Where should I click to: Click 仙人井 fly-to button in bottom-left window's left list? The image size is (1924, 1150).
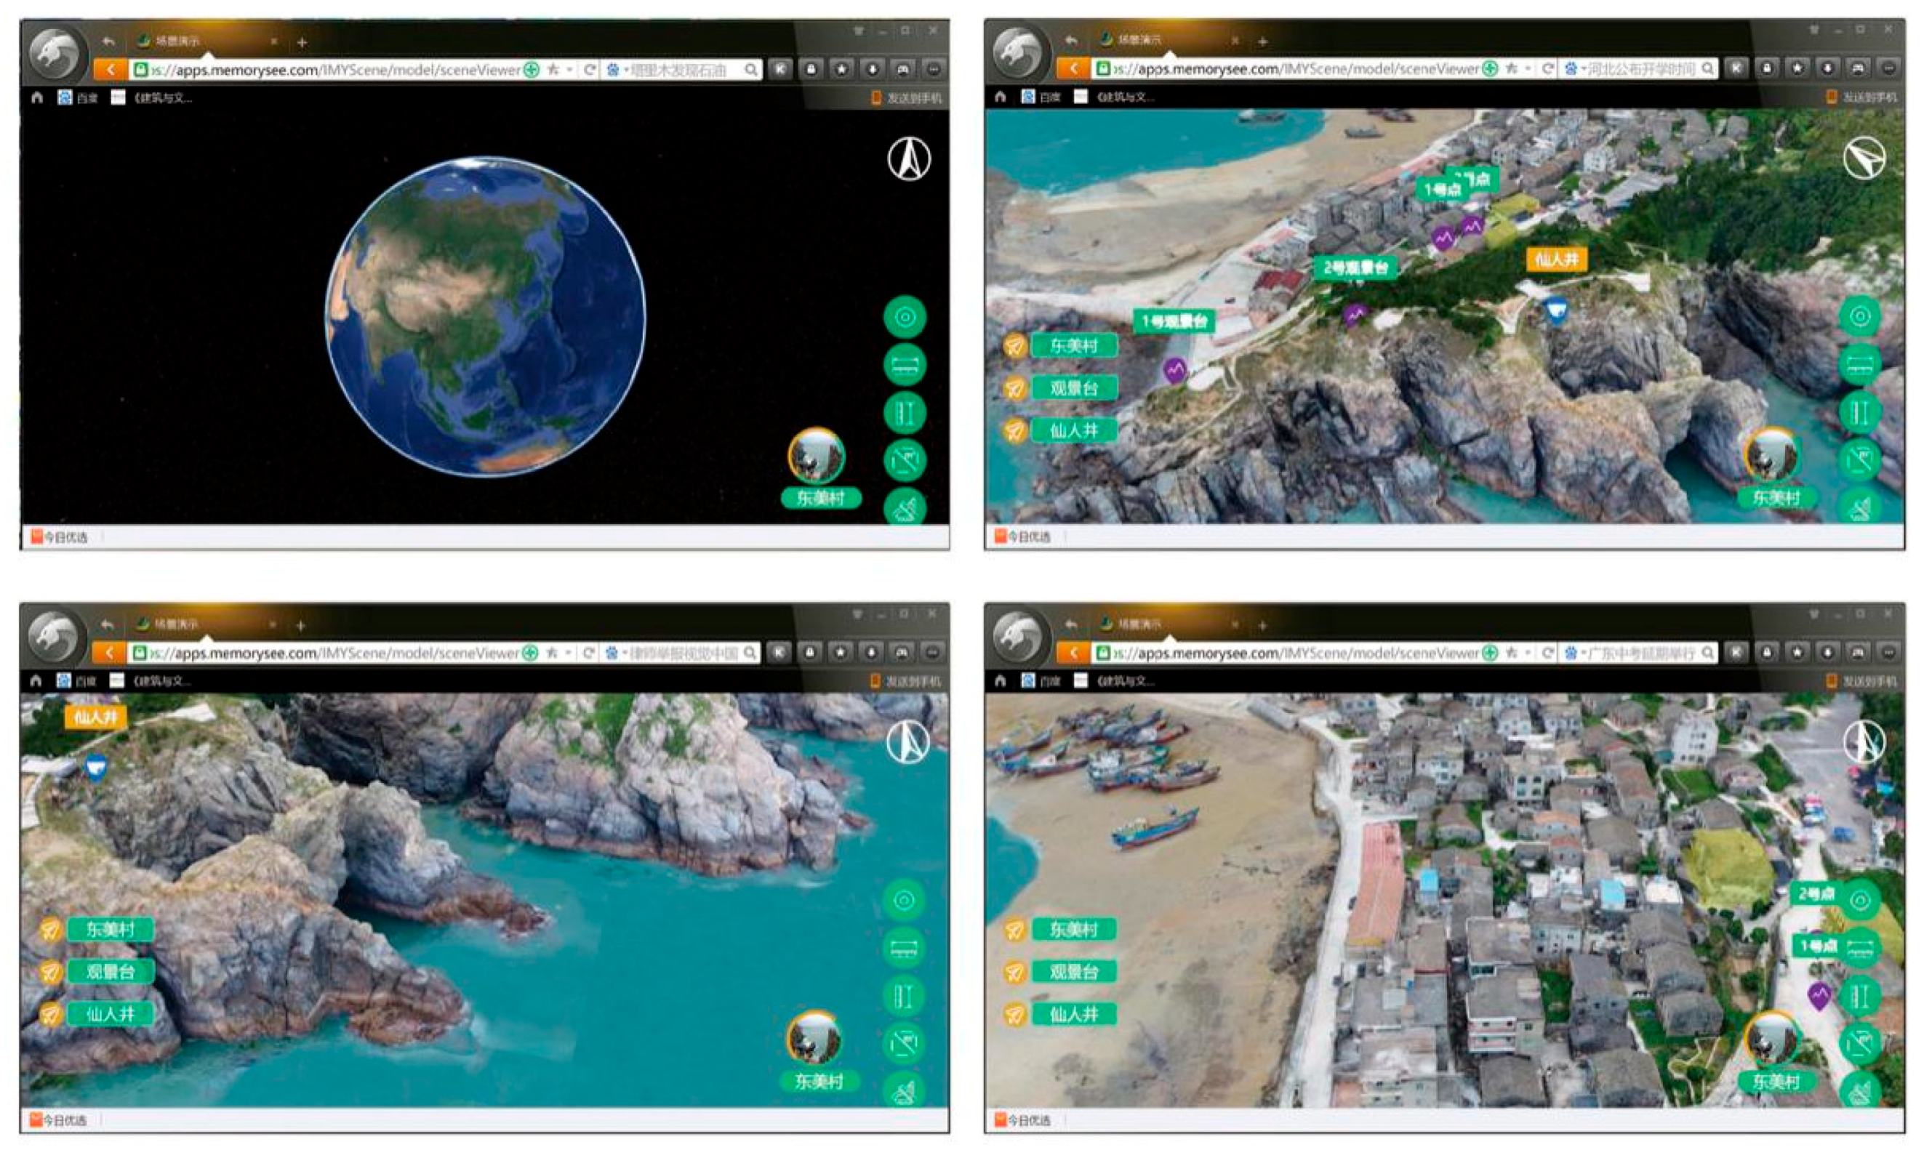pyautogui.click(x=110, y=1013)
